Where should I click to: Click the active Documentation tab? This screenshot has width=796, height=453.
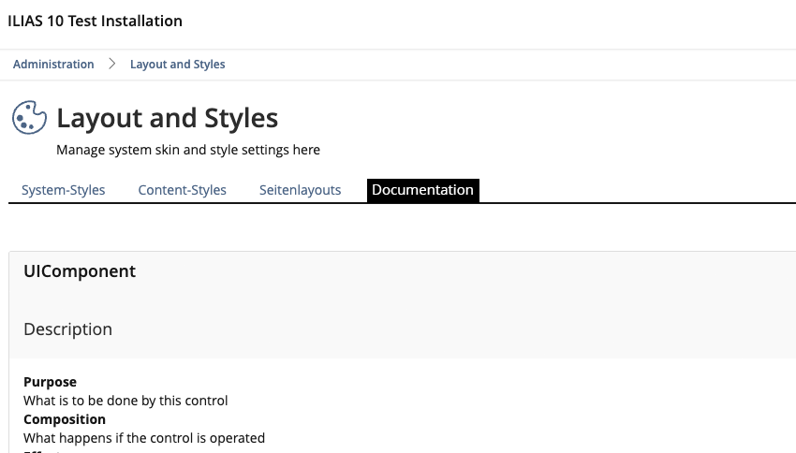[422, 190]
